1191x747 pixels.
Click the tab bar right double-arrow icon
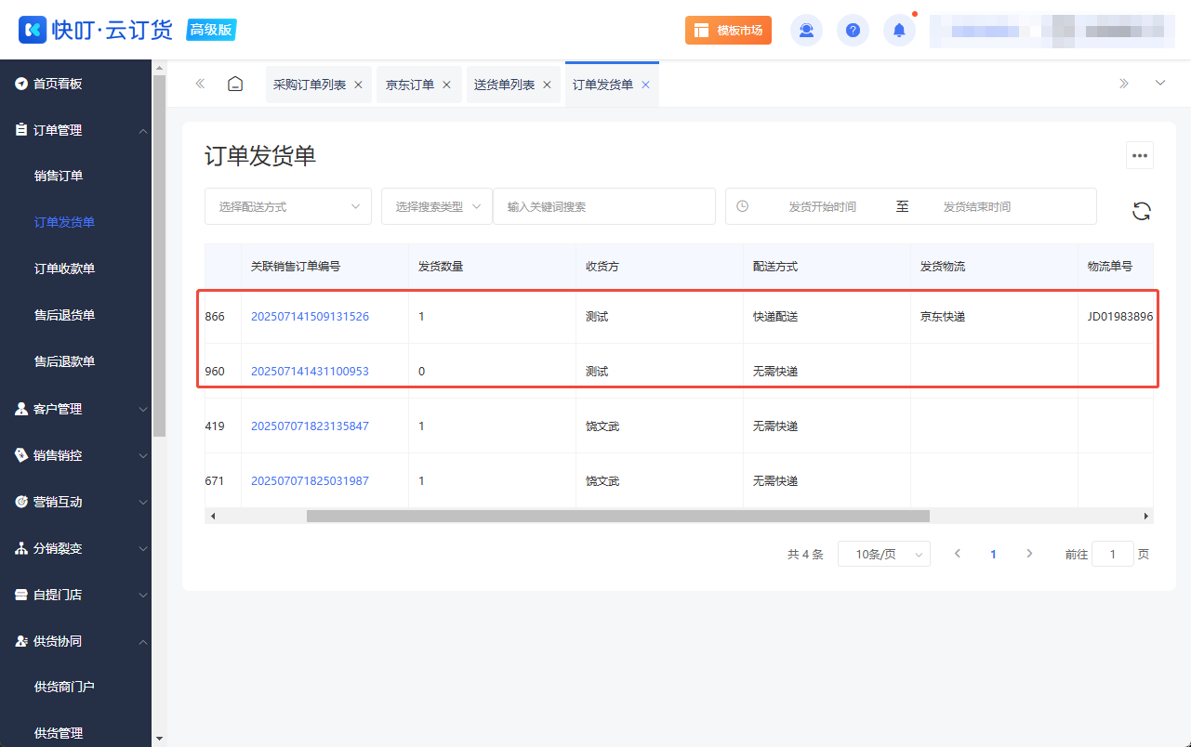coord(1124,84)
